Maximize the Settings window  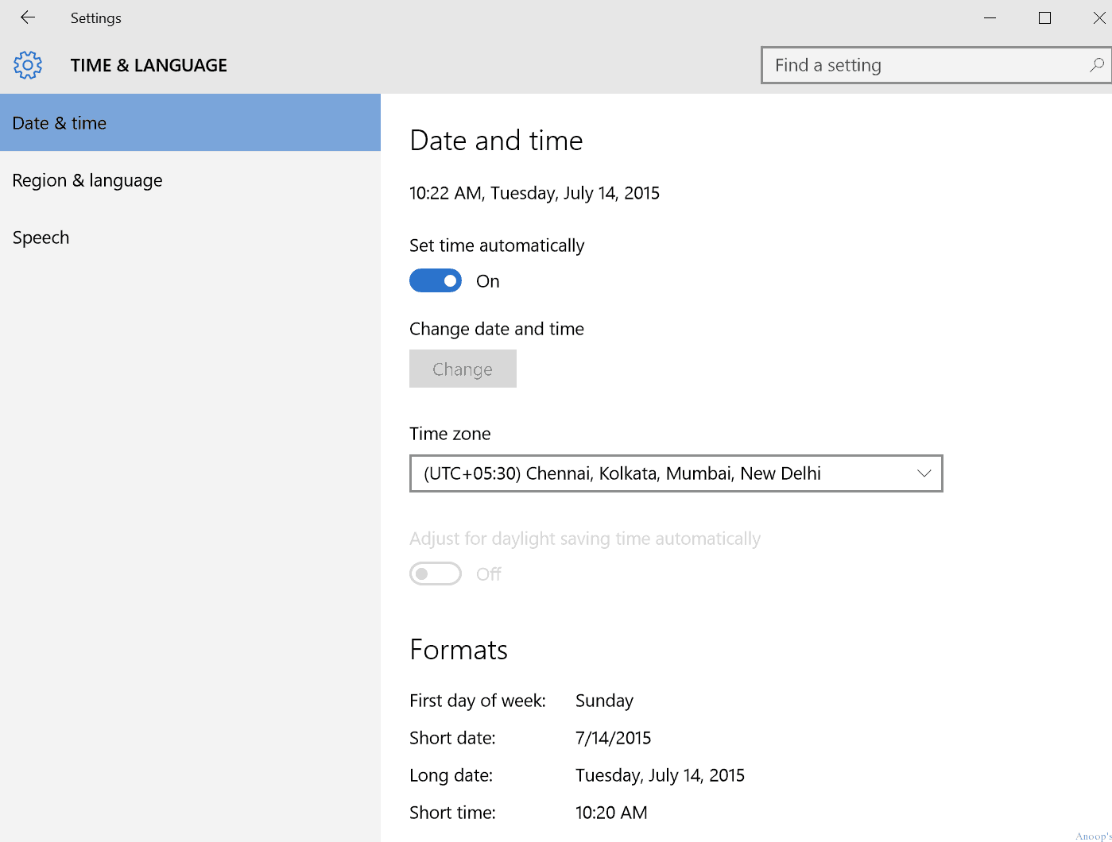click(1044, 17)
